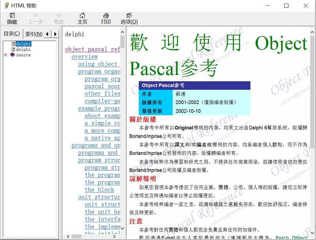The width and height of the screenshot is (316, 240).
Task: Open the 'program struc' link
Action: click(99, 160)
